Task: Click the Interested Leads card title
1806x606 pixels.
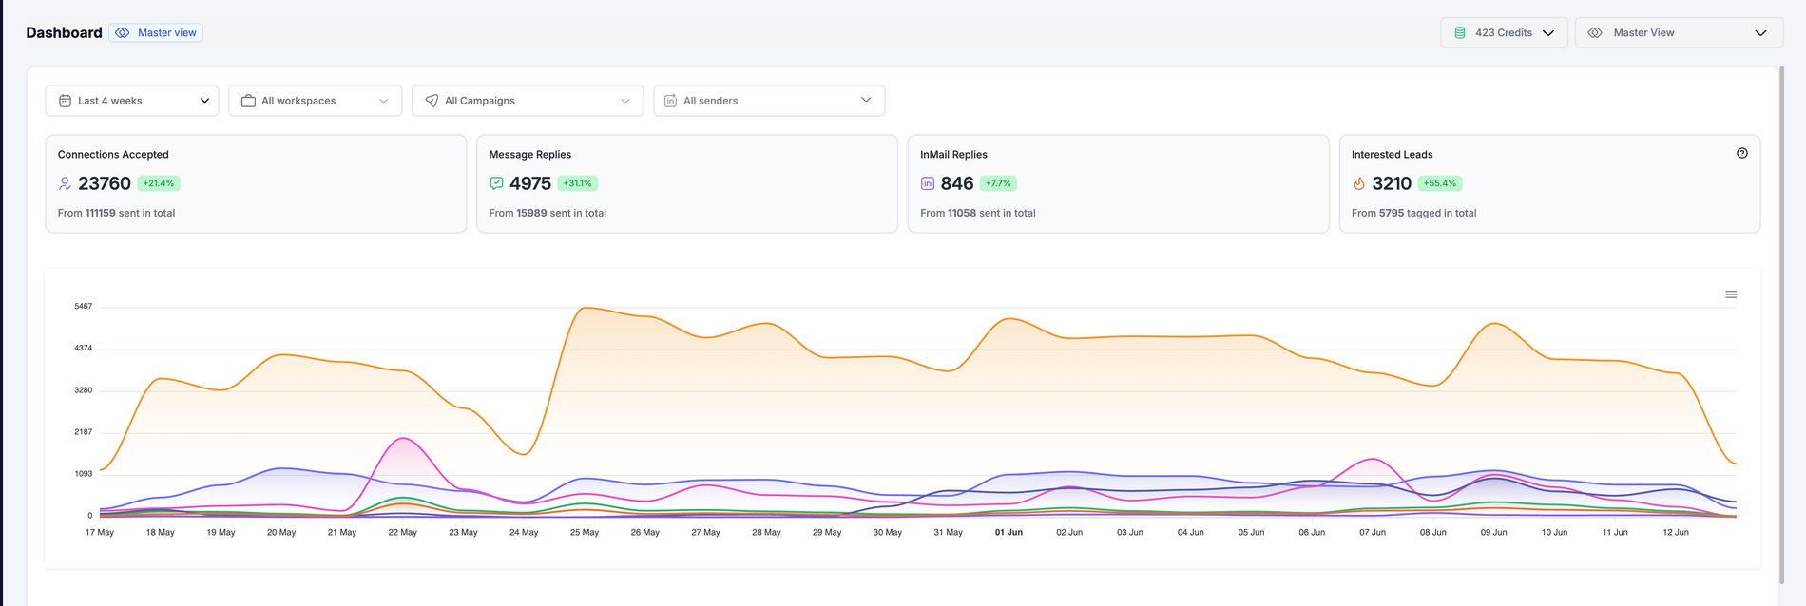Action: point(1393,154)
